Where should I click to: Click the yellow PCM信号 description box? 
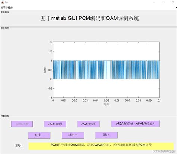click(101, 146)
